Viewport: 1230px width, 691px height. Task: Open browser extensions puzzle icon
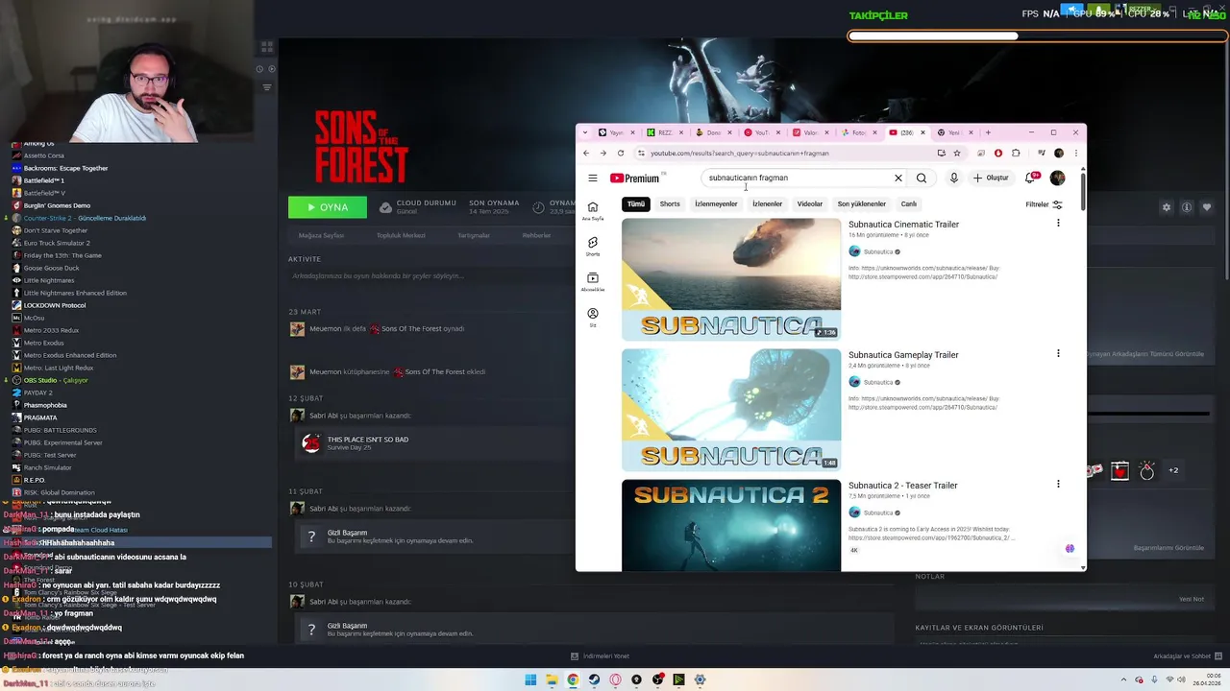pyautogui.click(x=1016, y=153)
